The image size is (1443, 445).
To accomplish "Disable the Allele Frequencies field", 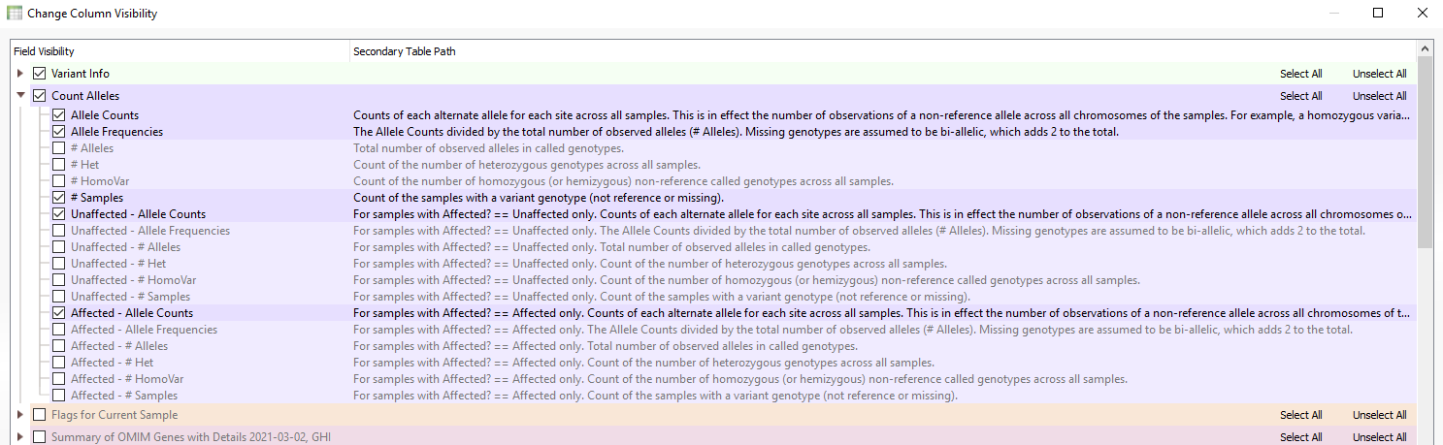I will click(59, 132).
